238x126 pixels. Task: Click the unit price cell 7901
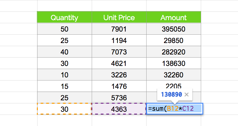(119, 29)
